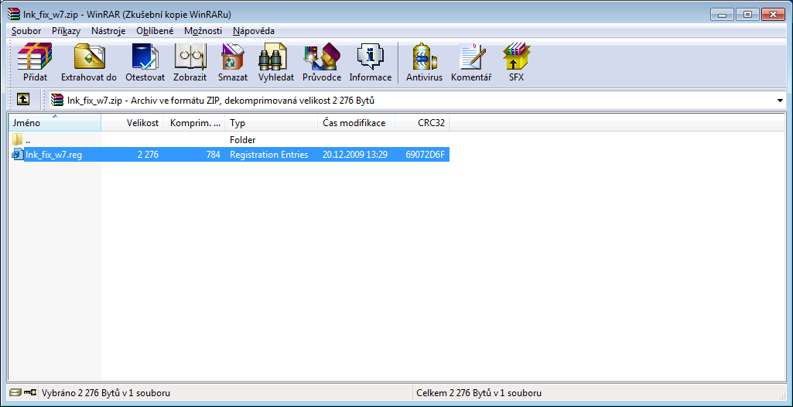
Task: Click the 'Folder' type text
Action: (x=242, y=140)
